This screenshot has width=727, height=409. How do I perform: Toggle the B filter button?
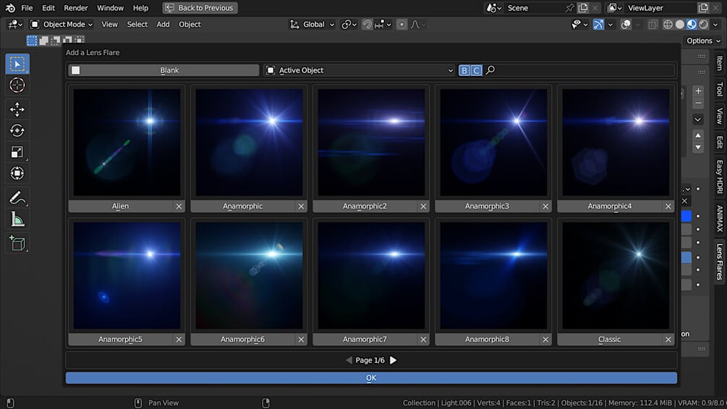464,70
